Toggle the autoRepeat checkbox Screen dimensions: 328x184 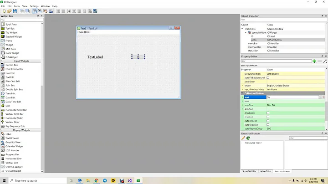(268, 121)
